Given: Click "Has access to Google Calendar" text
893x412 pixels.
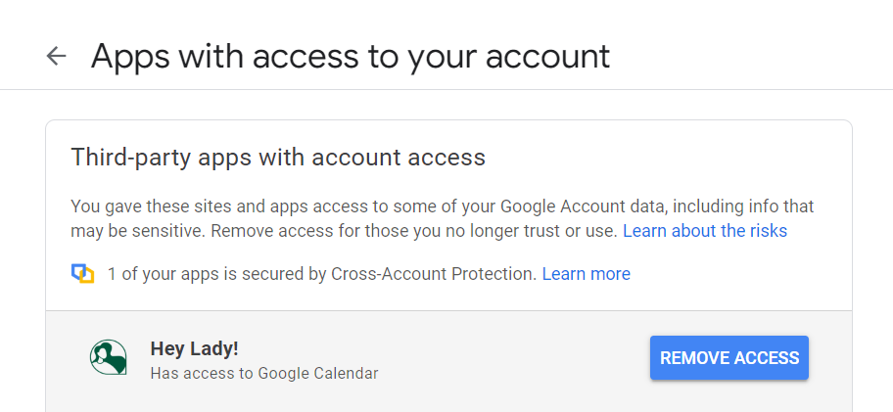Looking at the screenshot, I should tap(263, 373).
